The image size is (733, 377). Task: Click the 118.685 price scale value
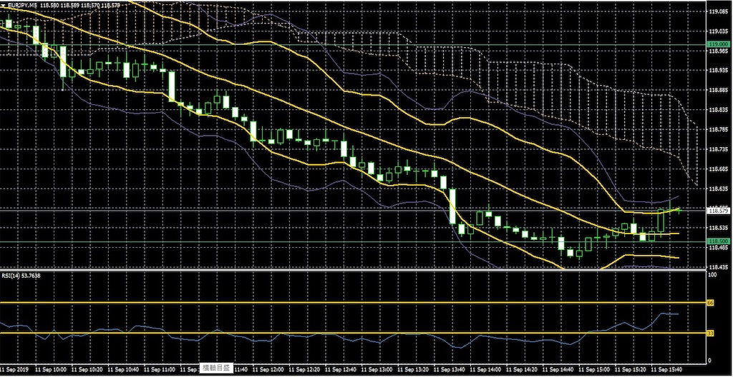point(719,169)
